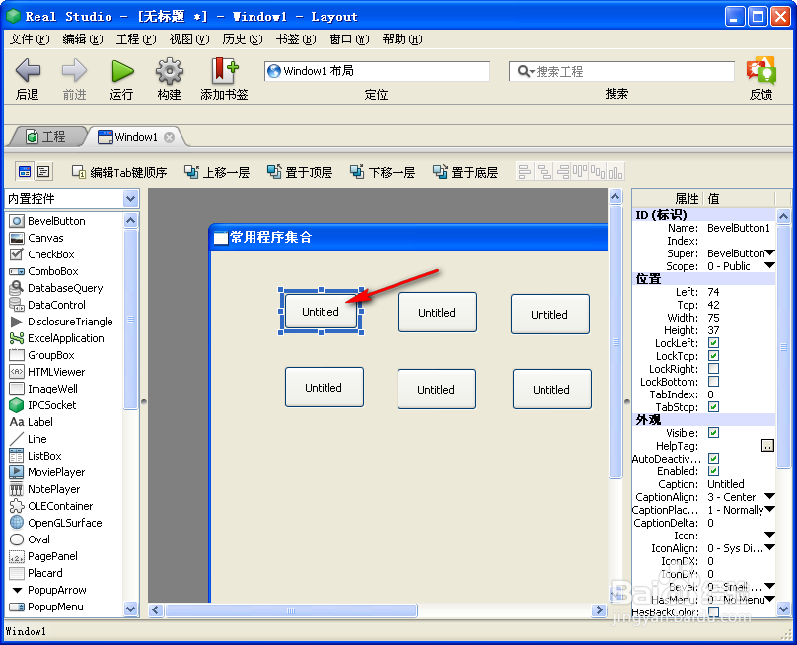This screenshot has height=645, width=797.
Task: Open the Icon property dropdown
Action: [x=769, y=536]
